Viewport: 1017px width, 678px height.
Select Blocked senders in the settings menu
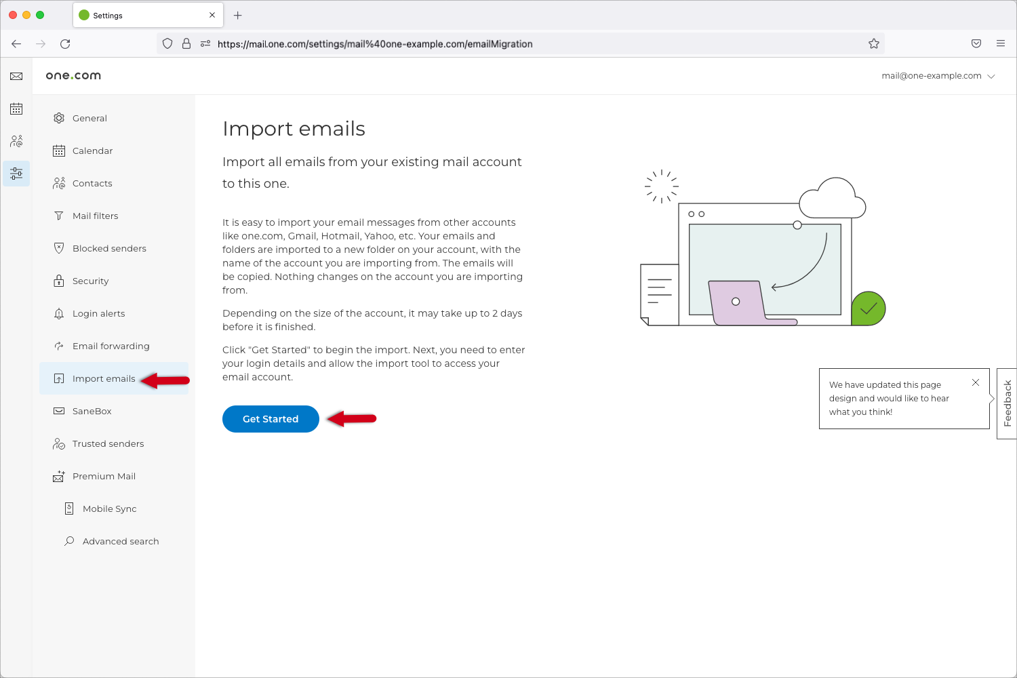109,248
